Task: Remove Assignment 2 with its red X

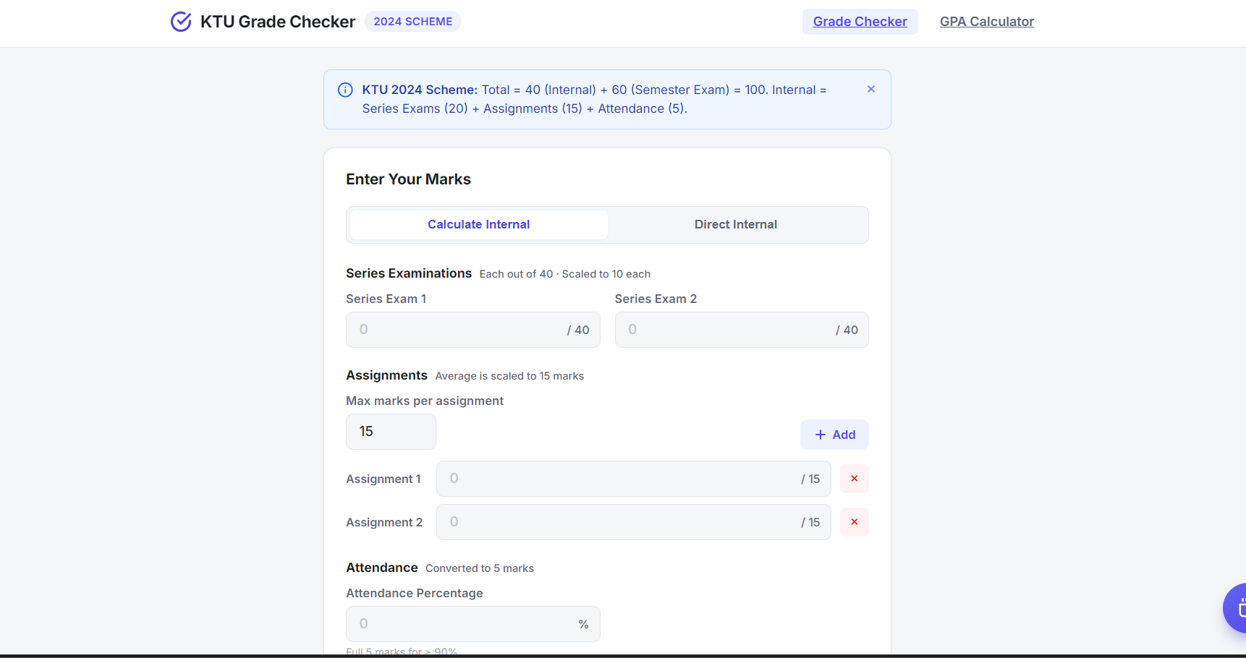Action: point(855,522)
